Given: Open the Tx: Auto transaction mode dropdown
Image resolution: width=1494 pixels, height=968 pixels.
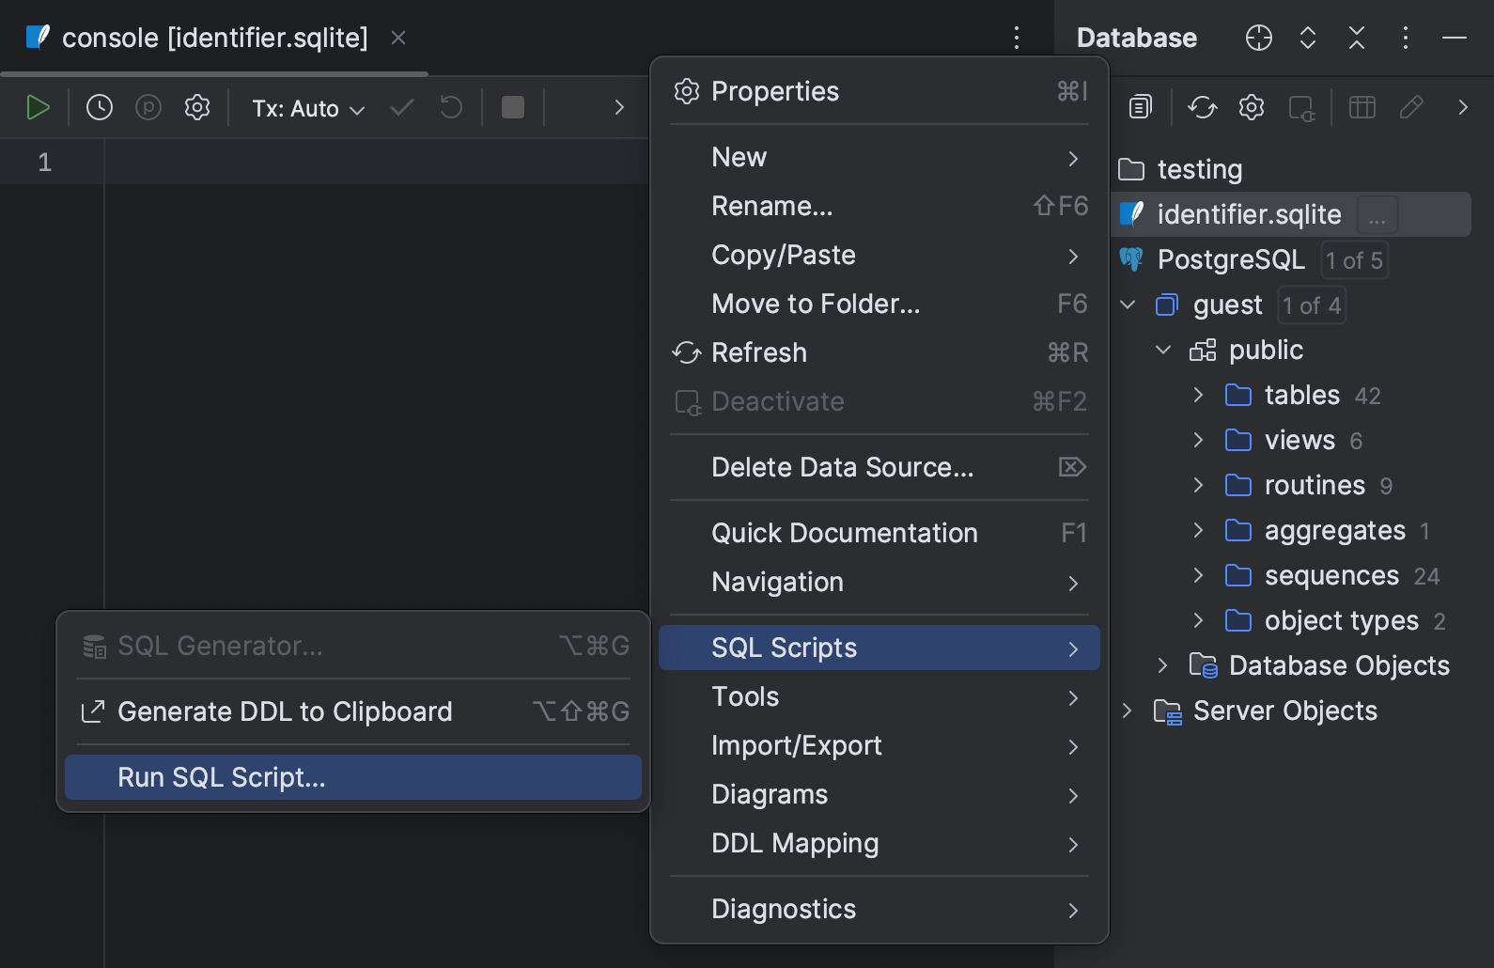Looking at the screenshot, I should (x=307, y=109).
